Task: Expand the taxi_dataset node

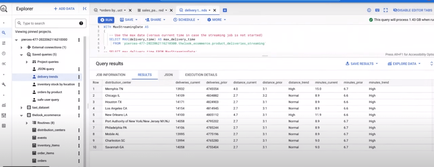Action: tap(22, 108)
